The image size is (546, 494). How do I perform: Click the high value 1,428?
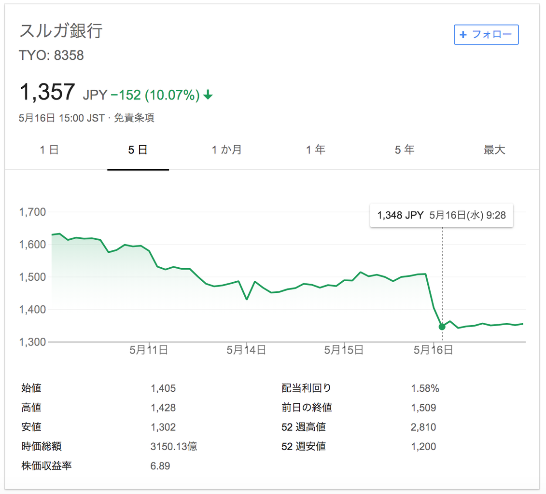(163, 408)
